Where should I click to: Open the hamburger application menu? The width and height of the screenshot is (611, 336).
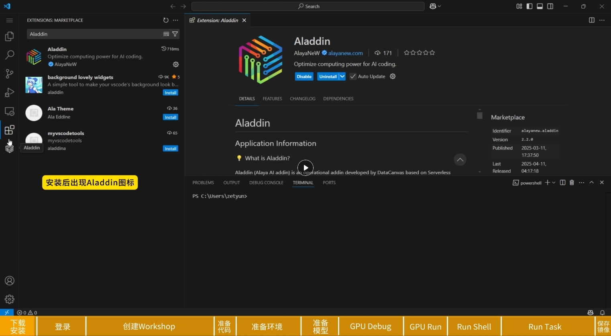tap(9, 20)
